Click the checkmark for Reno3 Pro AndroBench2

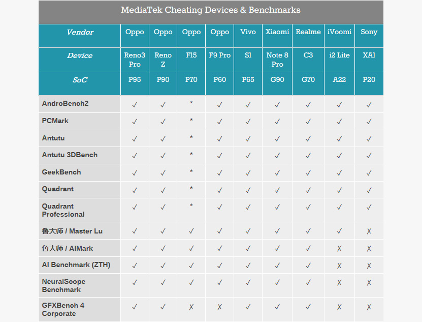click(x=135, y=105)
